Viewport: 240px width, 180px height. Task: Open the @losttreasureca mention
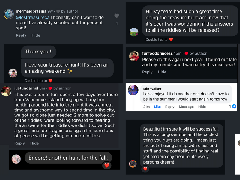(x=33, y=17)
